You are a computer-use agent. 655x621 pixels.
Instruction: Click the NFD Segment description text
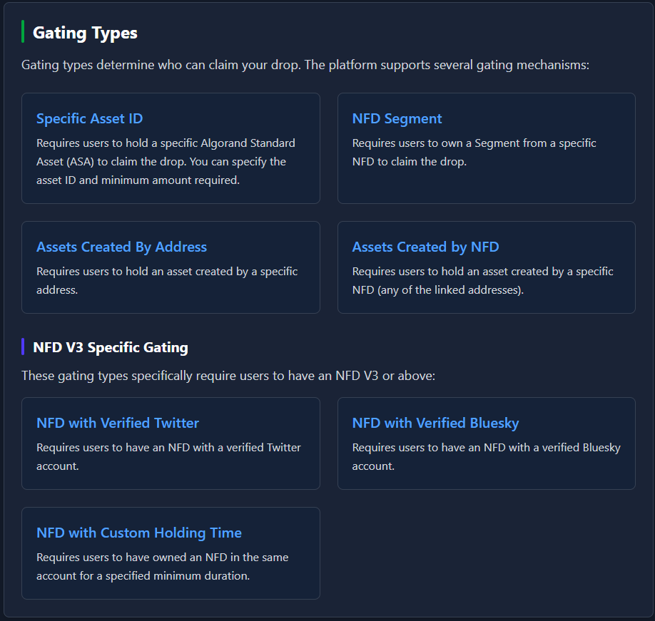[474, 153]
